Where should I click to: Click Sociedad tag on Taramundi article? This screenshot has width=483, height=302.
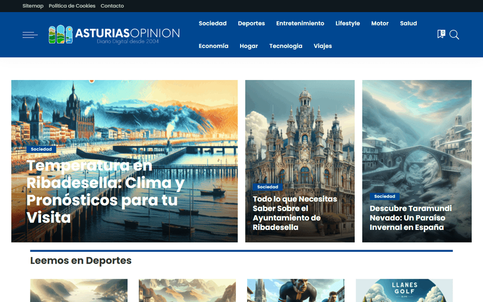[x=385, y=196]
